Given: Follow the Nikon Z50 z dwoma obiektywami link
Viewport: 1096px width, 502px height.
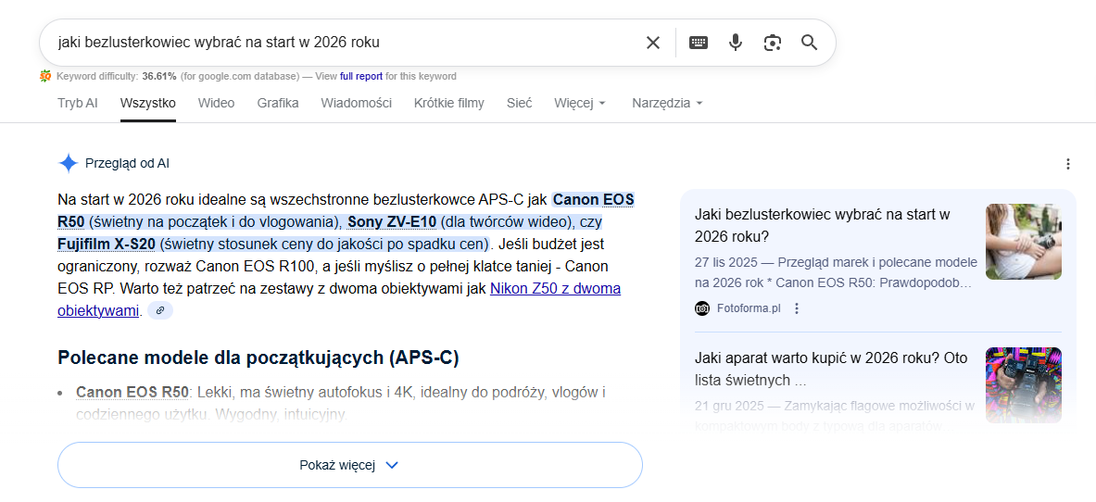Looking at the screenshot, I should [x=555, y=289].
